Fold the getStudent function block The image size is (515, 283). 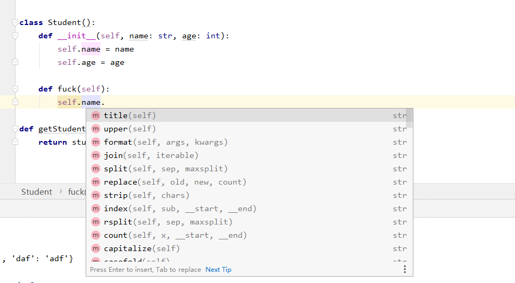15,129
